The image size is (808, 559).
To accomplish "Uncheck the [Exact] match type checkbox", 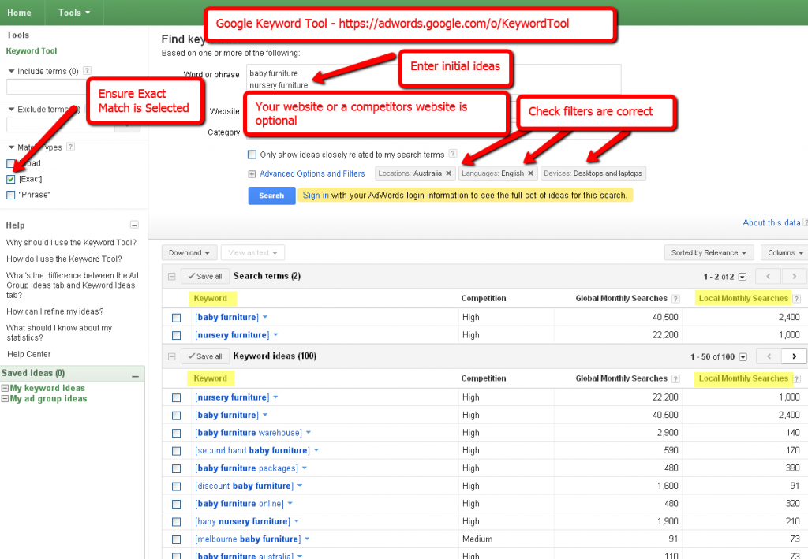I will pyautogui.click(x=10, y=179).
